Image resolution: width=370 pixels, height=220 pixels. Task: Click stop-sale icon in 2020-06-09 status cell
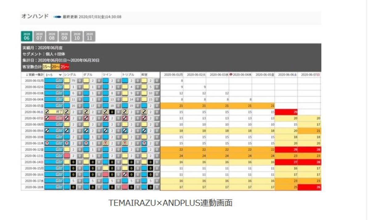tap(47, 131)
